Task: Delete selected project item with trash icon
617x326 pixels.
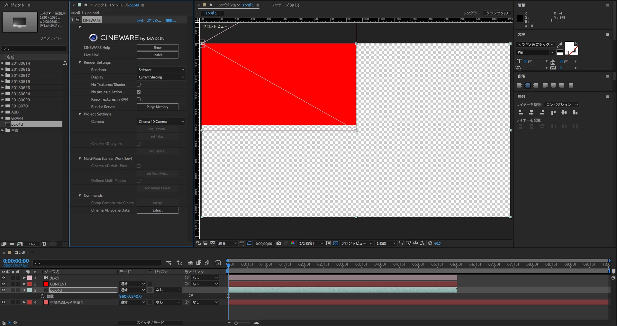Action: click(x=44, y=244)
